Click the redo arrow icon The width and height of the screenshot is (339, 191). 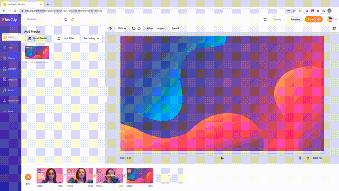tap(73, 19)
